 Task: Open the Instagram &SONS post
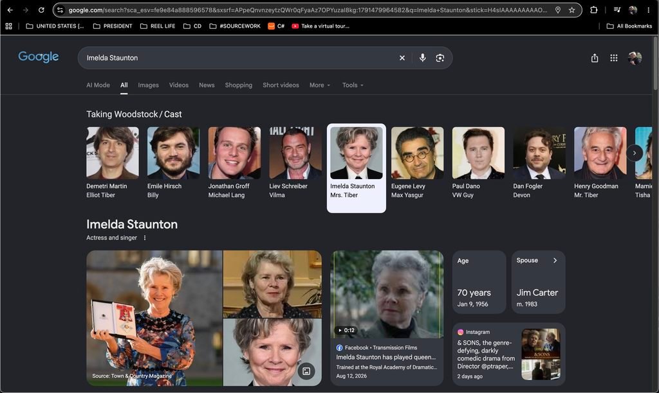pyautogui.click(x=508, y=354)
